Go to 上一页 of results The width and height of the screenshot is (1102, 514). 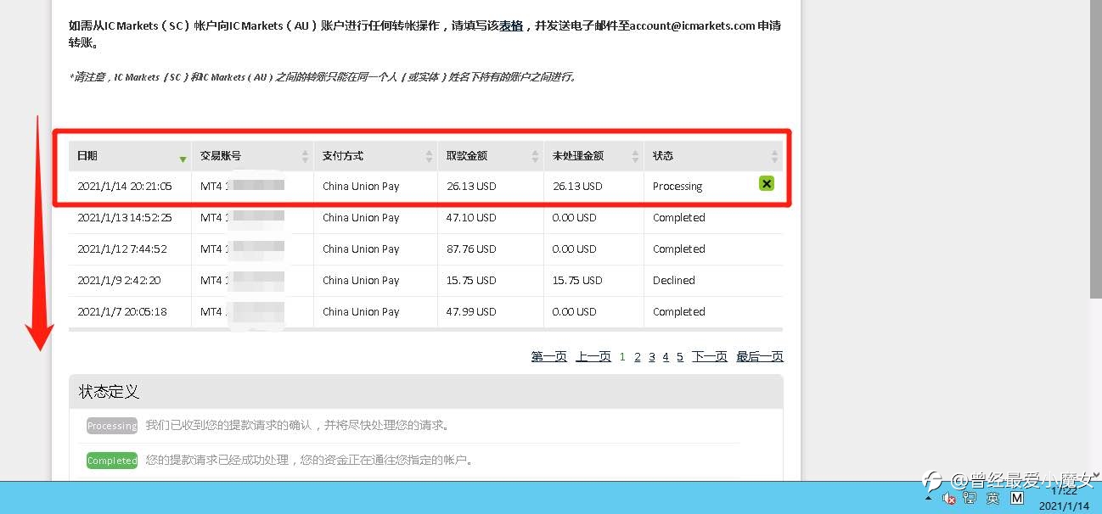coord(593,357)
